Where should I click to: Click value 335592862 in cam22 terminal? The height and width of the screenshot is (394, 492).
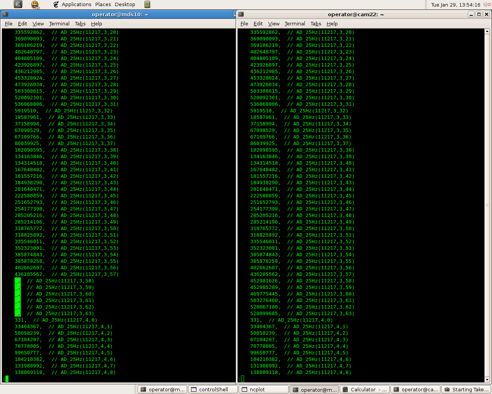coord(264,32)
